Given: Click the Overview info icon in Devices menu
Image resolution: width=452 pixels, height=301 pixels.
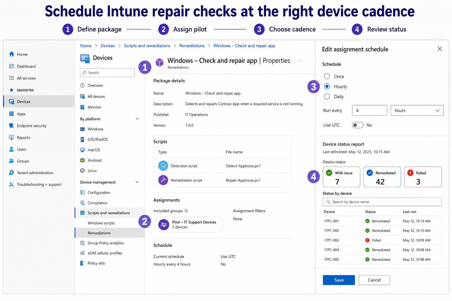Looking at the screenshot, I should click(82, 85).
